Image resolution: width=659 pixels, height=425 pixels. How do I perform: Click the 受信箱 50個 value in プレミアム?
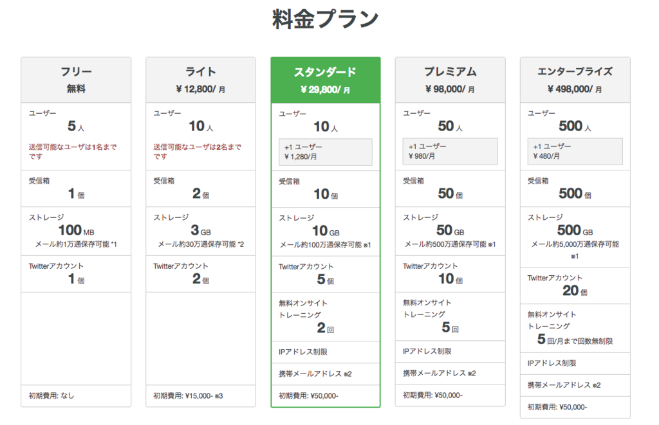[450, 194]
